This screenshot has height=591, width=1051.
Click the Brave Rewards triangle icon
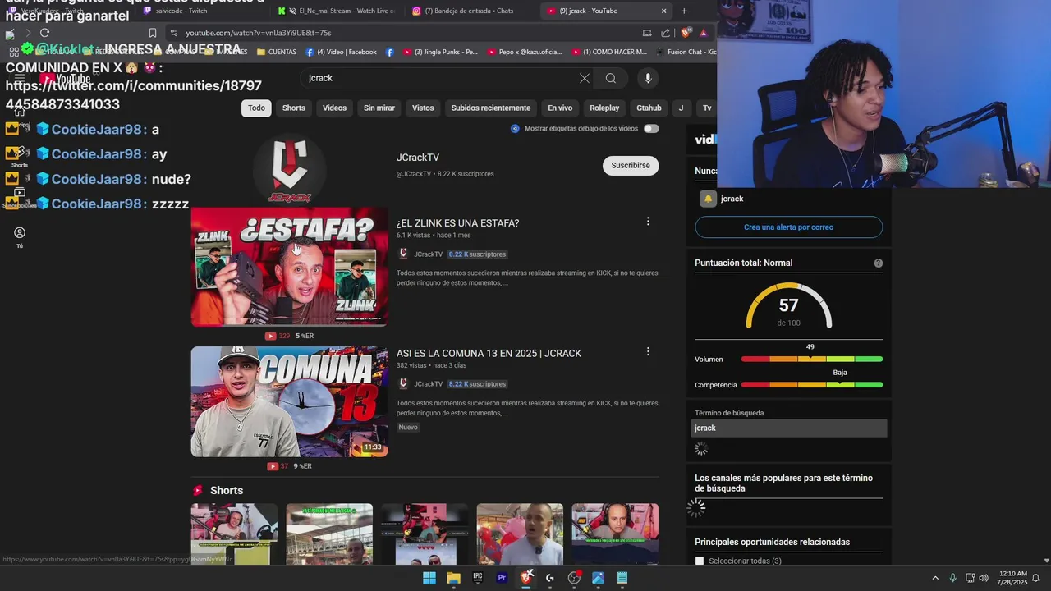coord(704,33)
